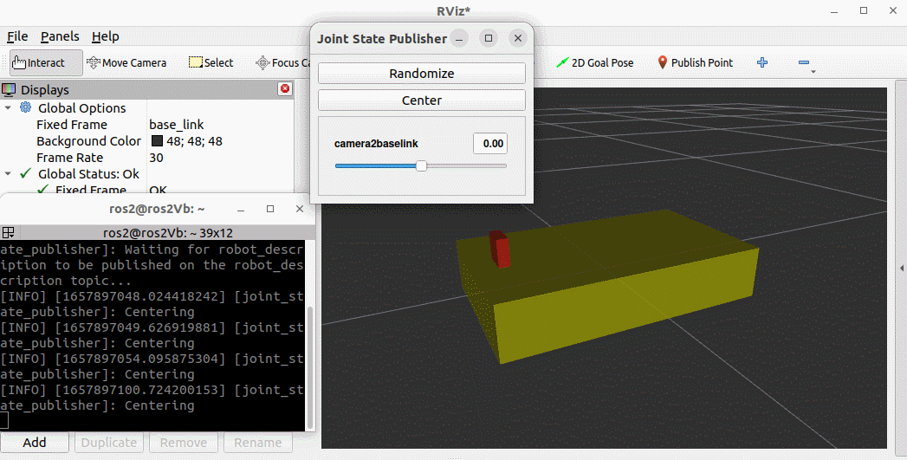The image size is (907, 460).
Task: Open the Help menu
Action: (106, 36)
